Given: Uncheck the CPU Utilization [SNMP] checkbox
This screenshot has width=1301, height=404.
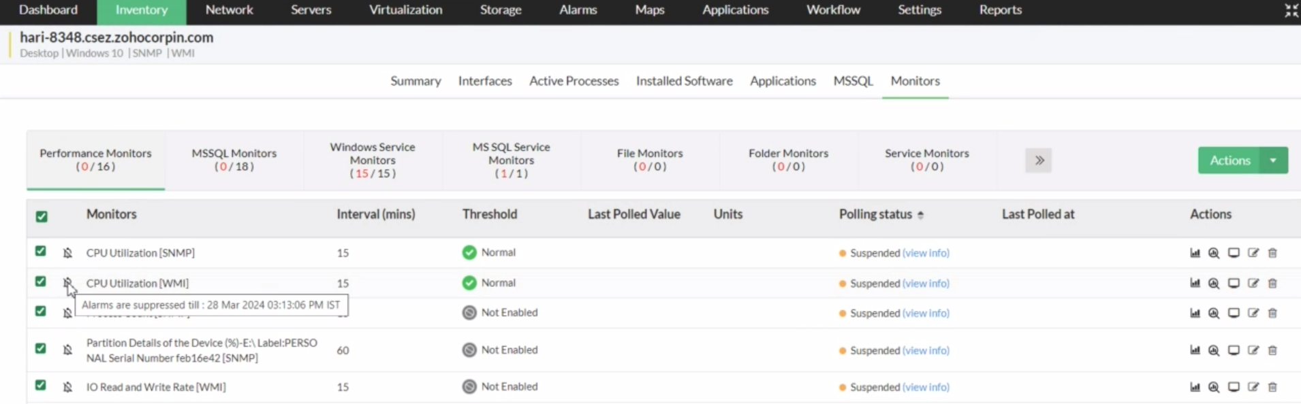Looking at the screenshot, I should [41, 251].
